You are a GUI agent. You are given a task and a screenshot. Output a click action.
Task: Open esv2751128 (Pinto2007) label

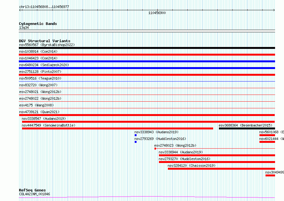40,72
